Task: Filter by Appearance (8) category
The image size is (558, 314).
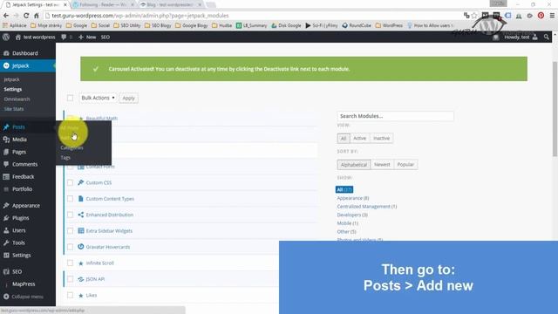Action: [x=353, y=198]
